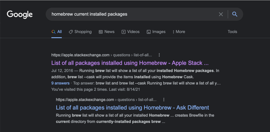This screenshot has width=270, height=132.
Task: Select the All results tab
Action: pyautogui.click(x=57, y=32)
